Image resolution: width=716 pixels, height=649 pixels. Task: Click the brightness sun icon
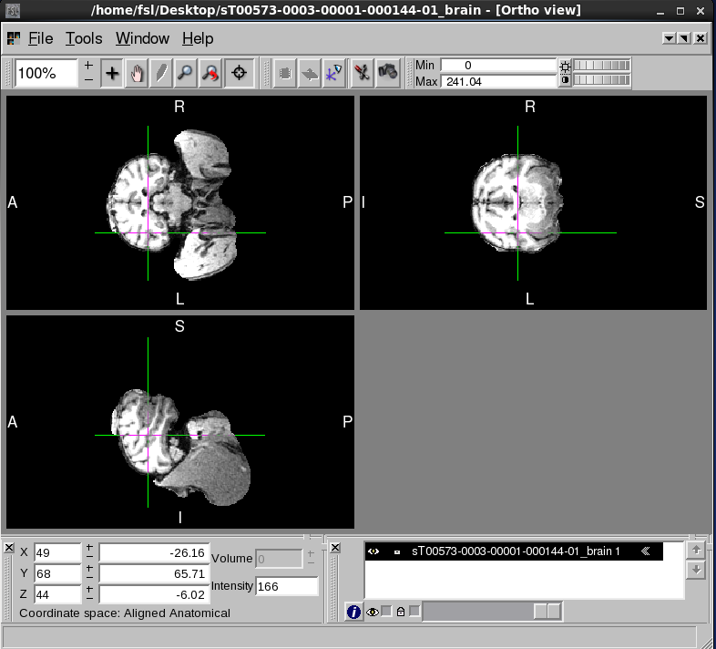(x=566, y=67)
